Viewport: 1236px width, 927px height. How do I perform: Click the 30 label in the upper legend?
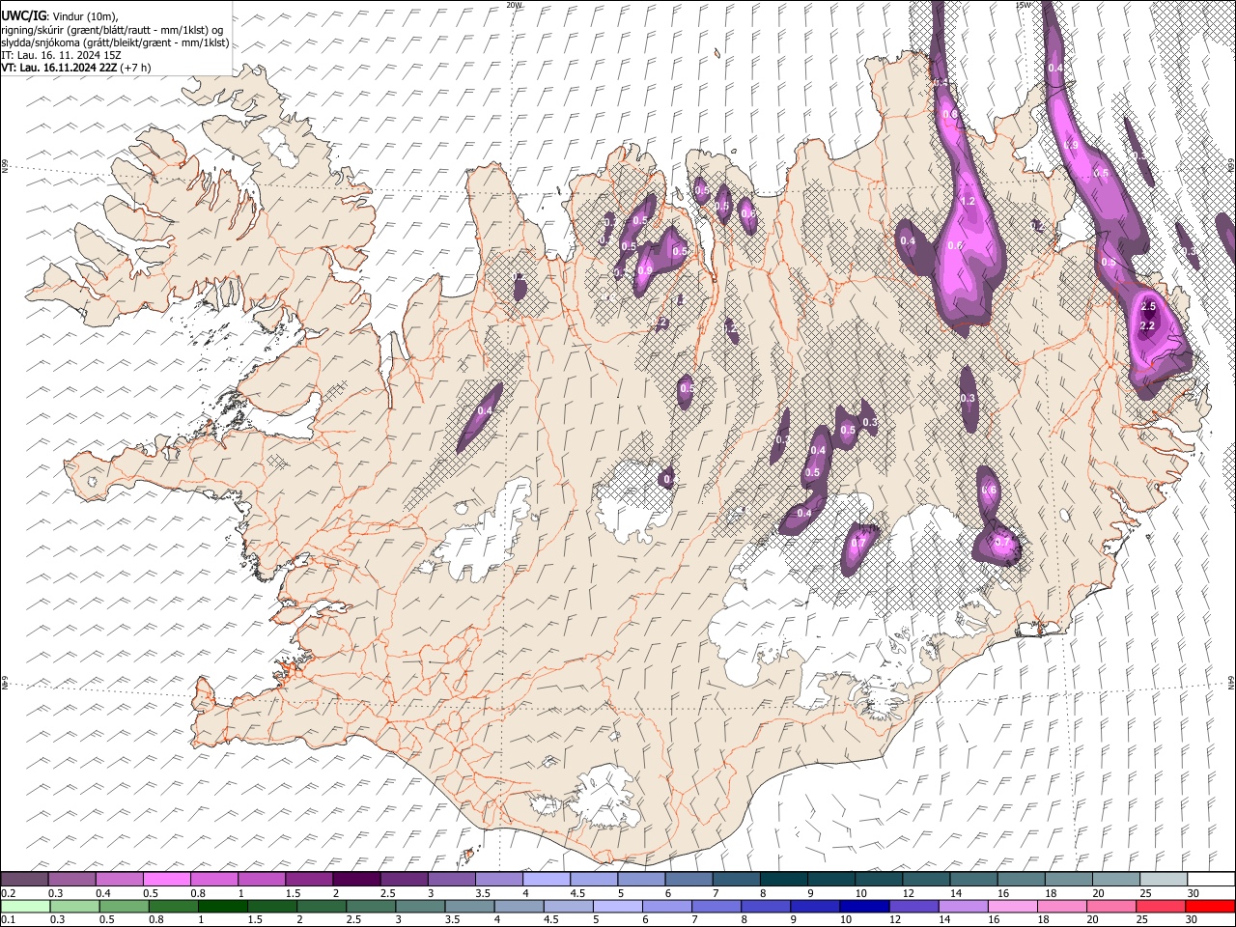click(x=1193, y=893)
